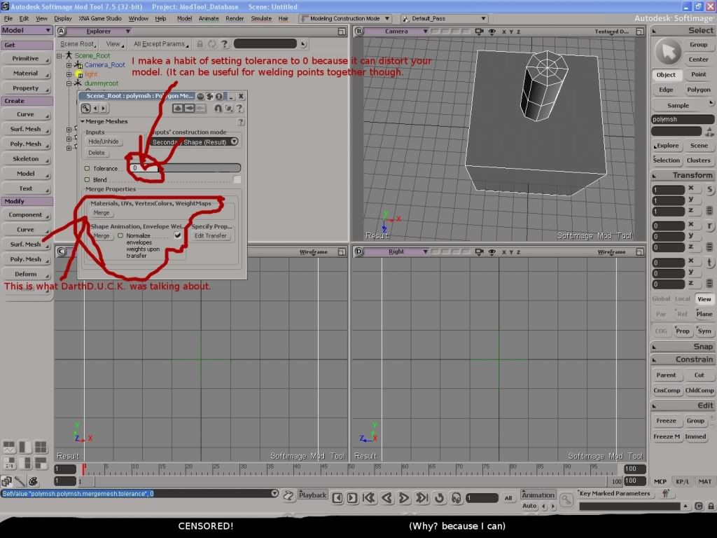Activate the Scale (S) transform tool
Image resolution: width=717 pixels, height=538 pixels.
pos(710,189)
